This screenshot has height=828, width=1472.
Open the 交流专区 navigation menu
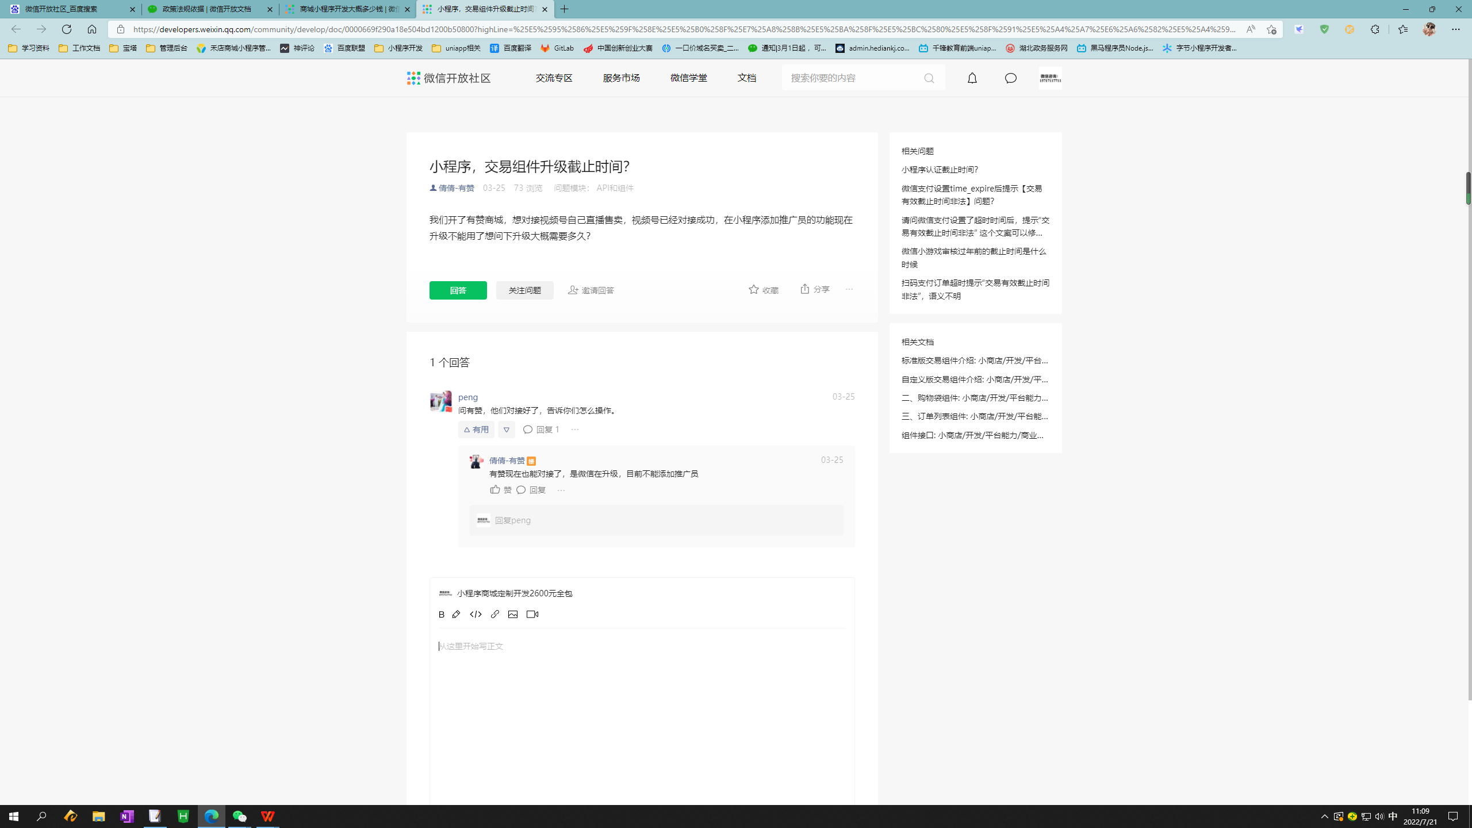(x=554, y=78)
